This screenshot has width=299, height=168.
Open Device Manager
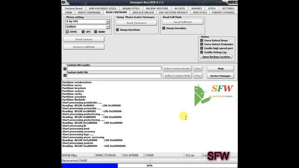tap(221, 76)
